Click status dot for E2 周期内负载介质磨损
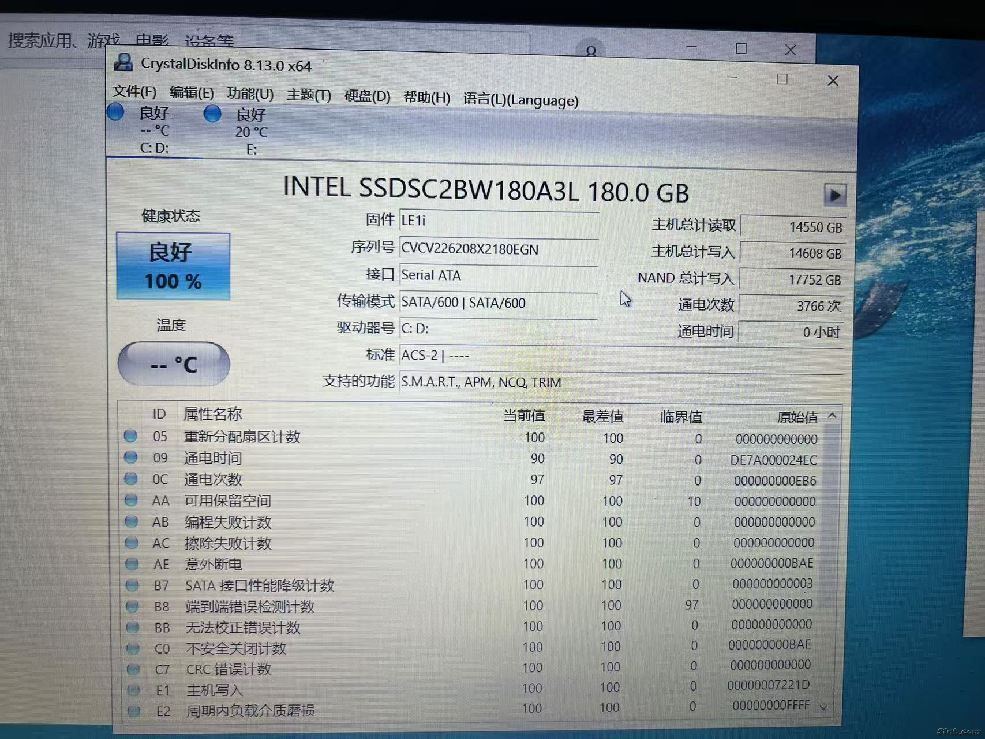 coord(134,710)
